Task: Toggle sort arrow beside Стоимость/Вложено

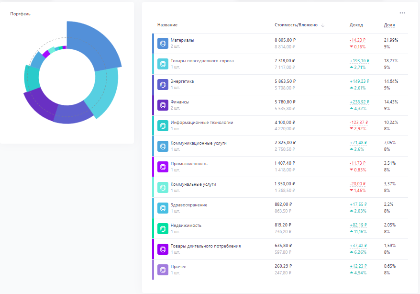Action: pos(323,25)
